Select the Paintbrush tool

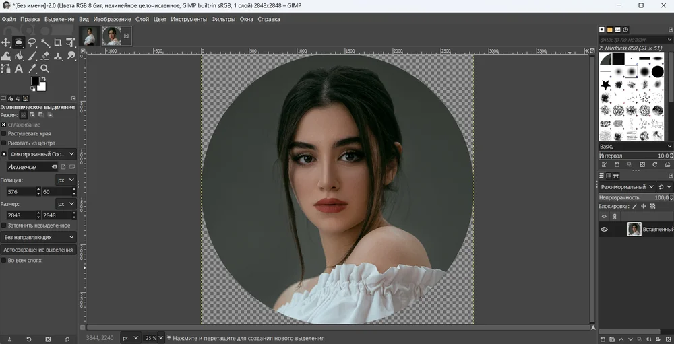32,55
